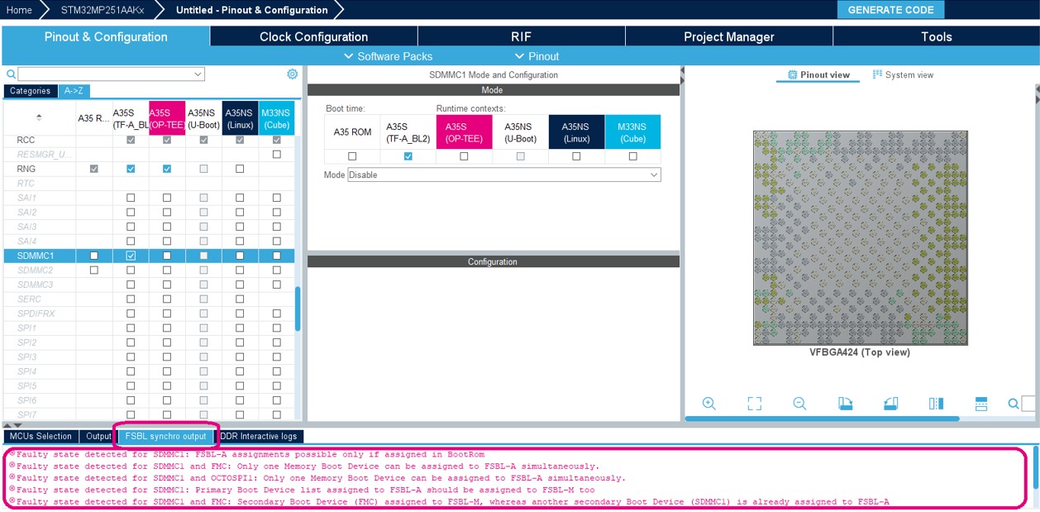Go to Home breadcrumb
Image resolution: width=1040 pixels, height=512 pixels.
[19, 10]
